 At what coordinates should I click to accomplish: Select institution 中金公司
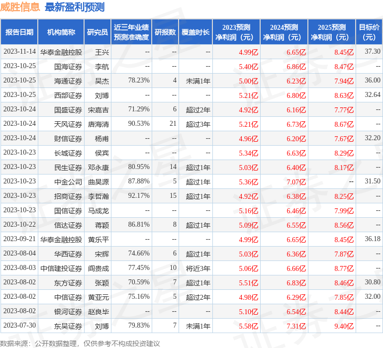[68, 181]
